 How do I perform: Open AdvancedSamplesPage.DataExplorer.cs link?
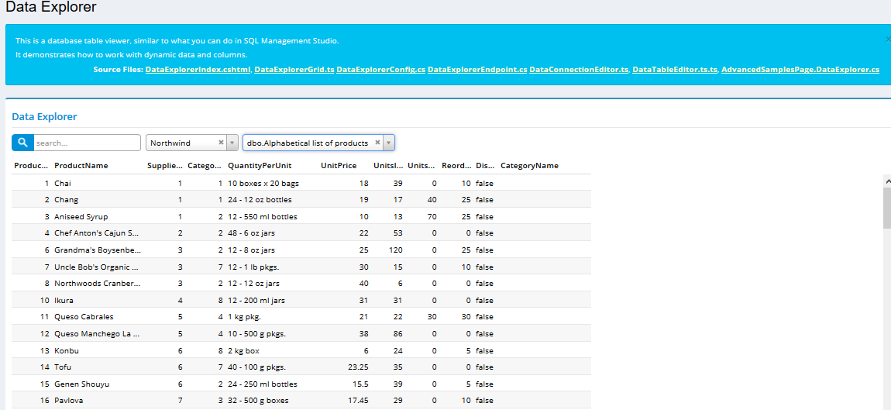point(800,70)
